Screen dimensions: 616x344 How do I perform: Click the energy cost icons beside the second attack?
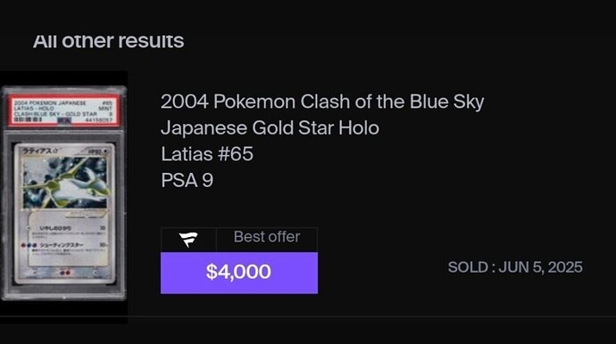[x=29, y=245]
